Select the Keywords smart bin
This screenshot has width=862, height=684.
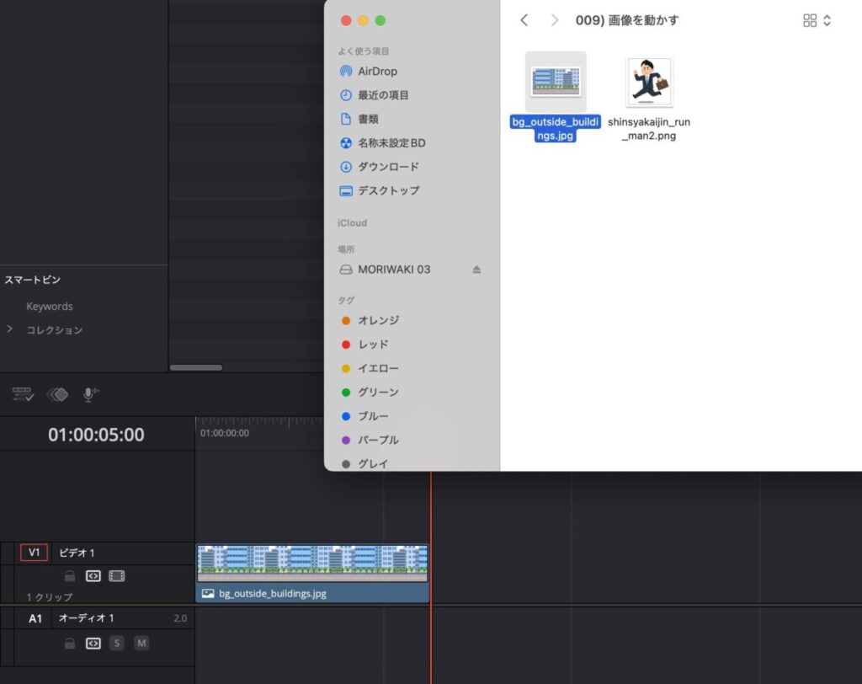coord(49,307)
